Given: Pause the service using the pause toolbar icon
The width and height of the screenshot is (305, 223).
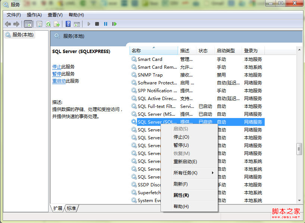Looking at the screenshot, I should [x=106, y=24].
